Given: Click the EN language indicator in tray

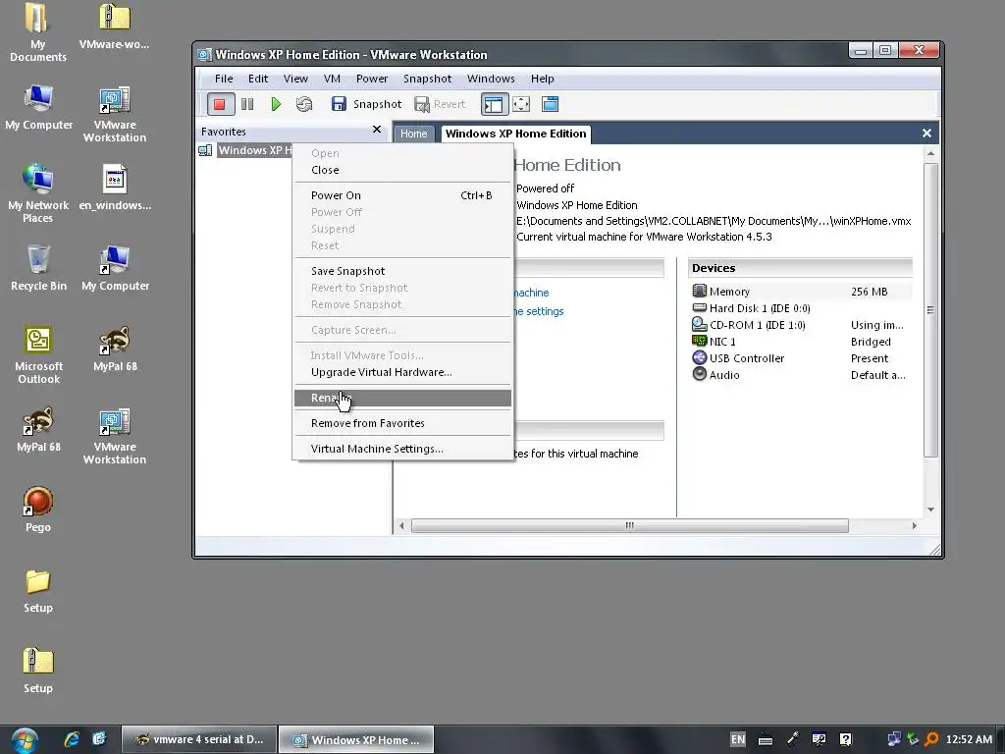Looking at the screenshot, I should (x=738, y=740).
